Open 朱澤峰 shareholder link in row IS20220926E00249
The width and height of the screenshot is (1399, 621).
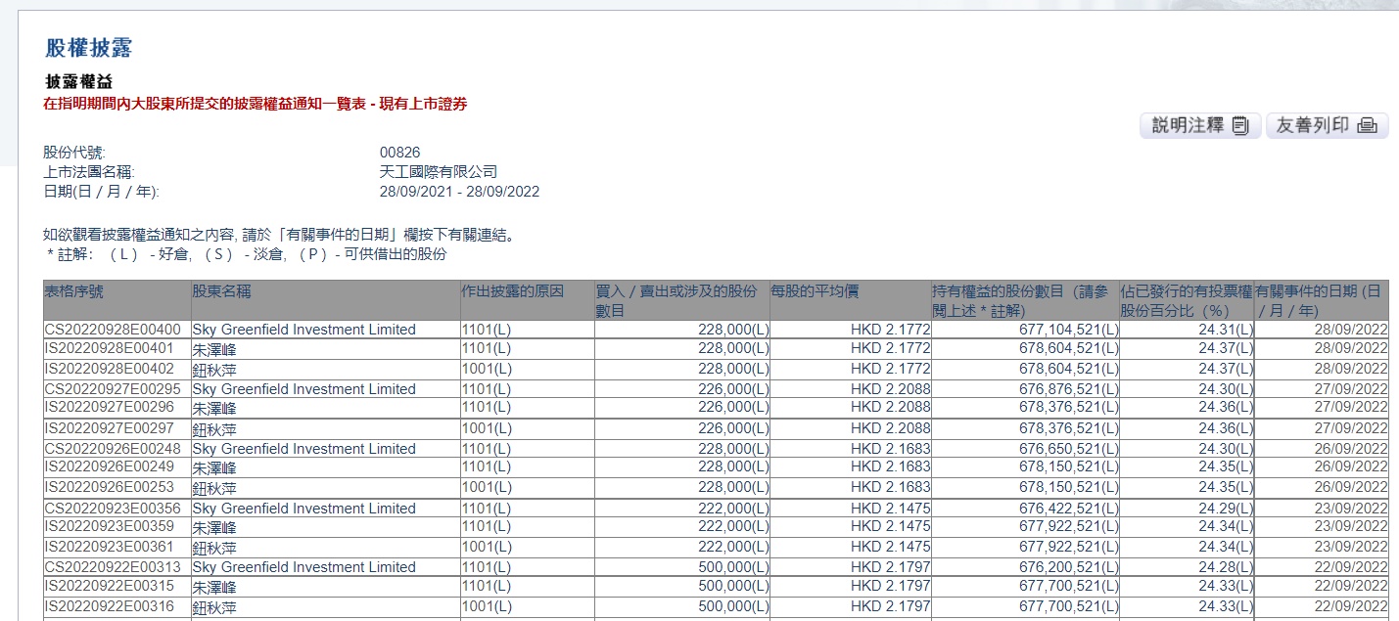(214, 467)
